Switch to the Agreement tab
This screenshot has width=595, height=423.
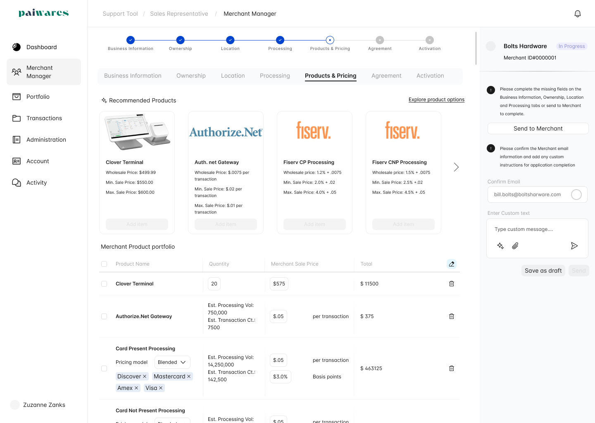pyautogui.click(x=386, y=76)
